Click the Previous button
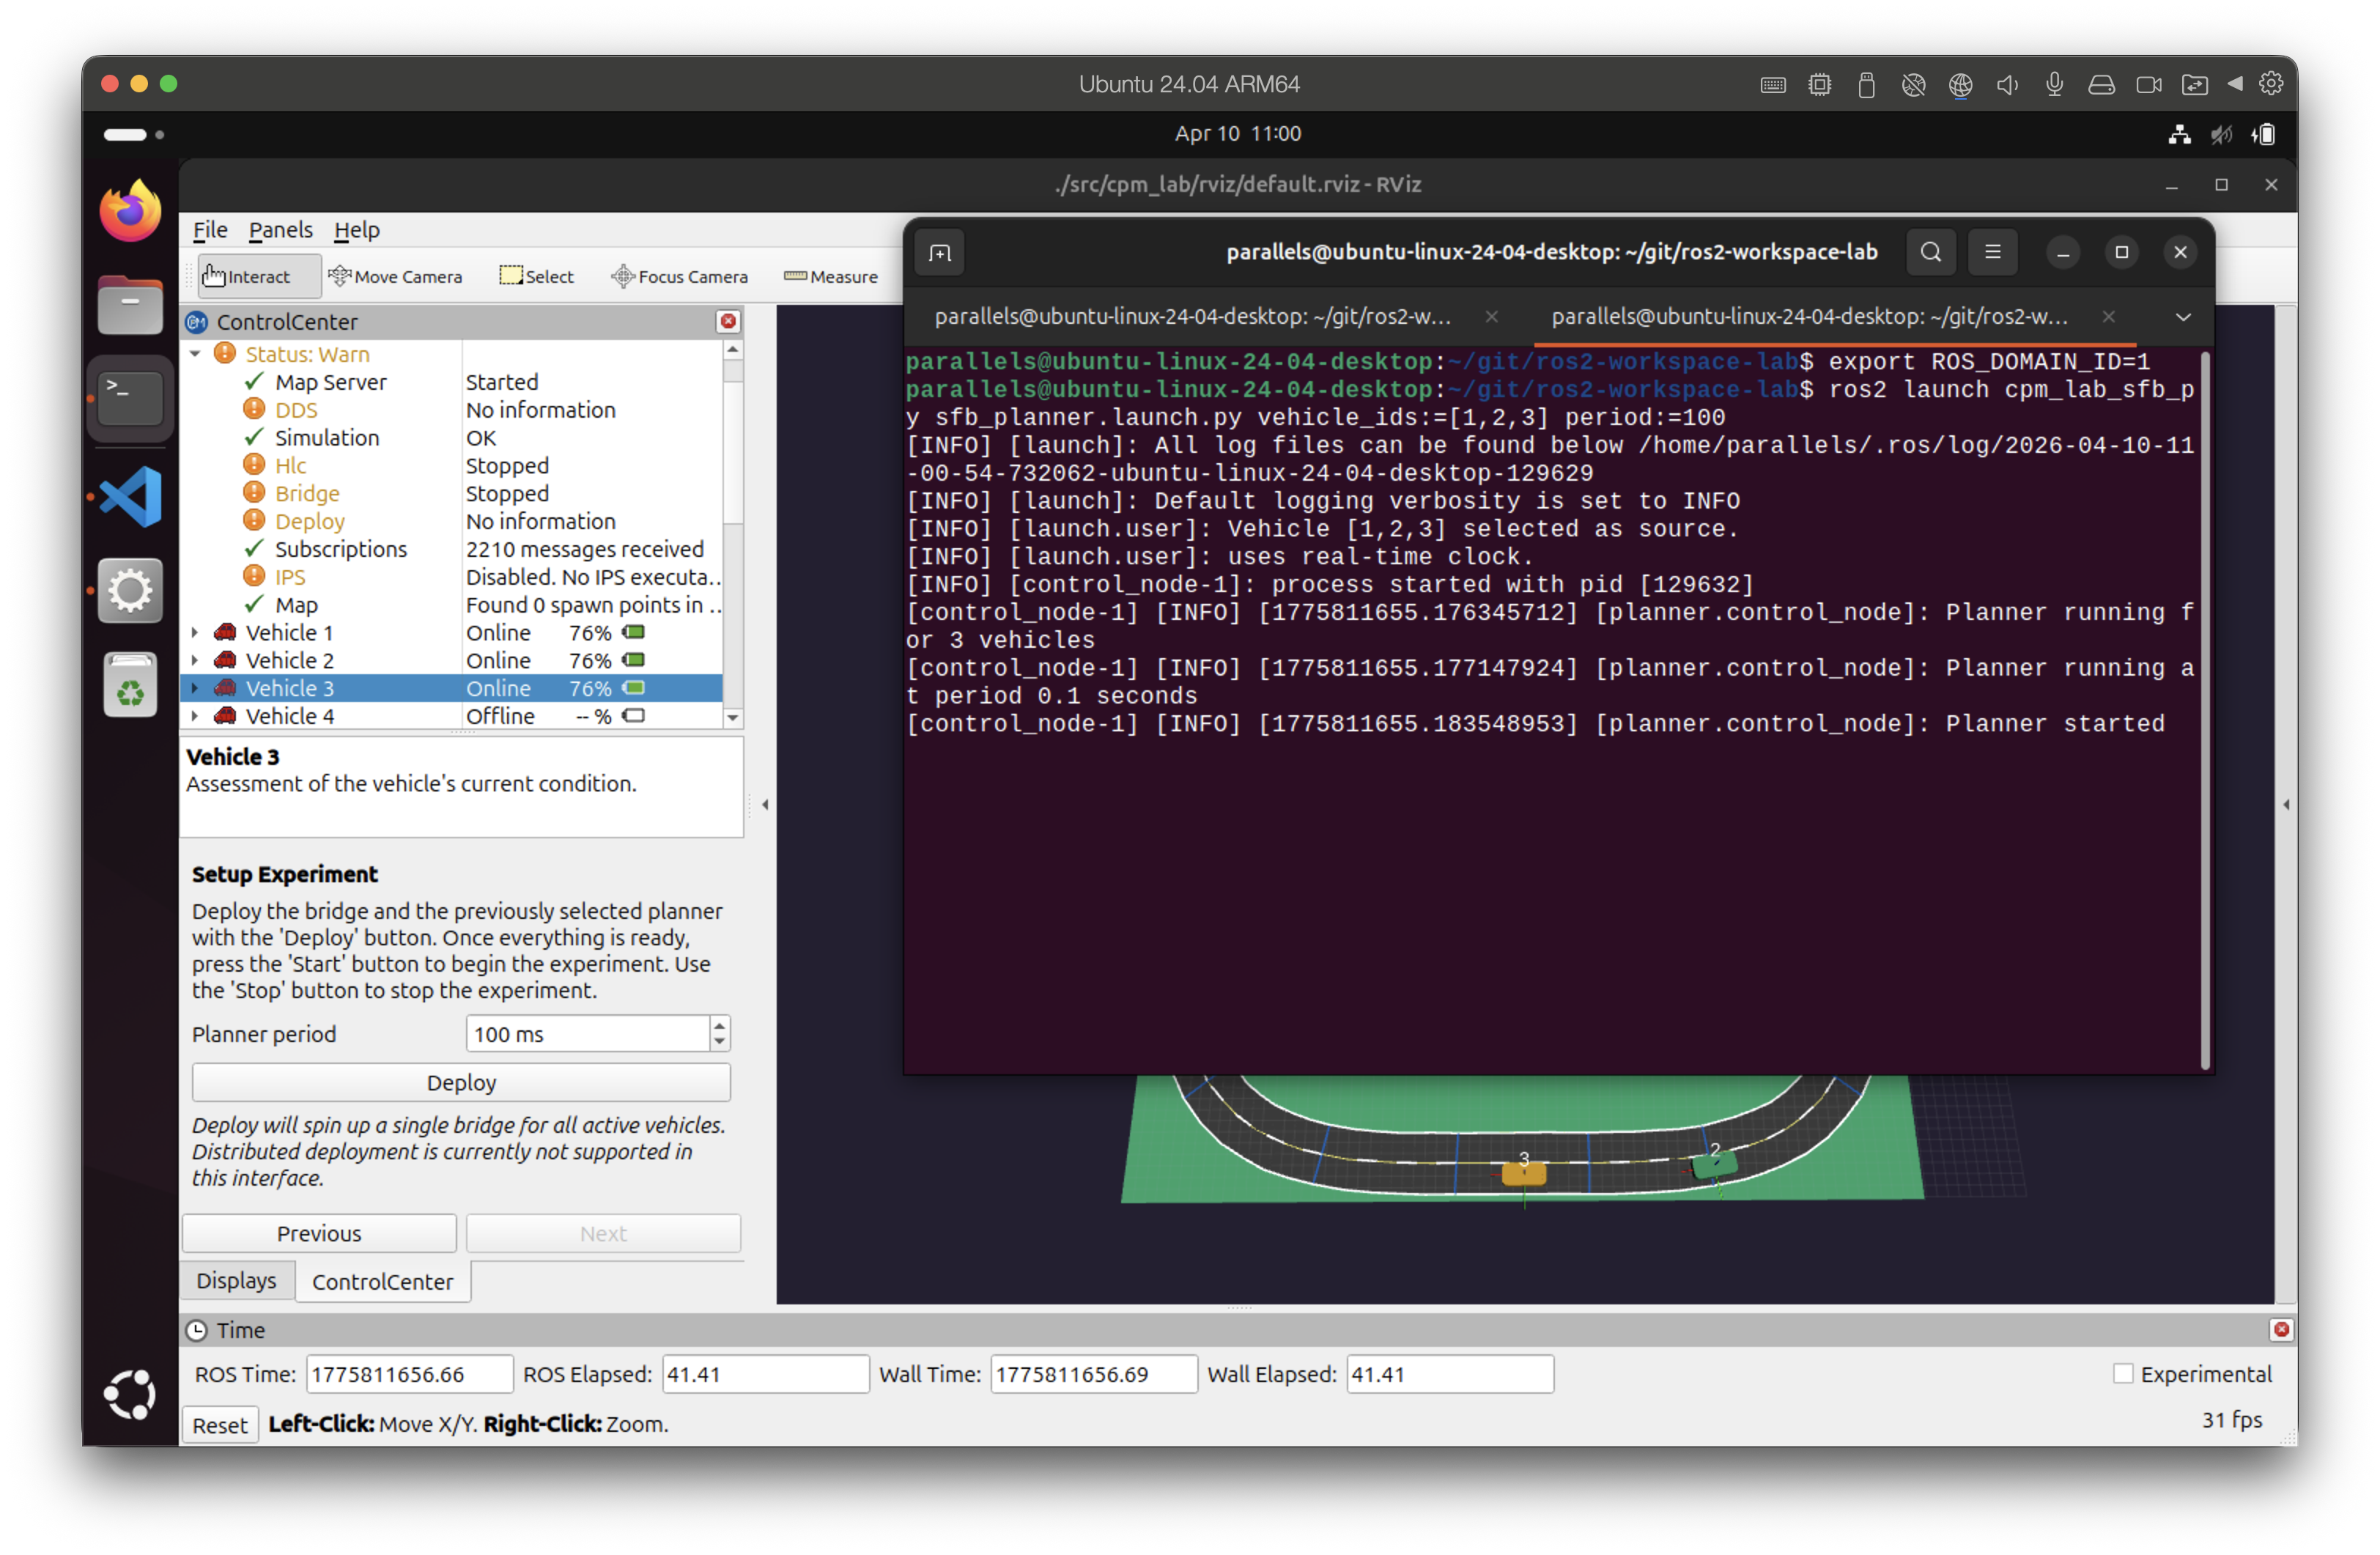 (319, 1233)
